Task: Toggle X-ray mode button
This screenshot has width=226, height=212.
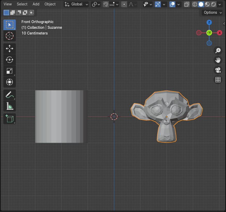Action: [187, 4]
